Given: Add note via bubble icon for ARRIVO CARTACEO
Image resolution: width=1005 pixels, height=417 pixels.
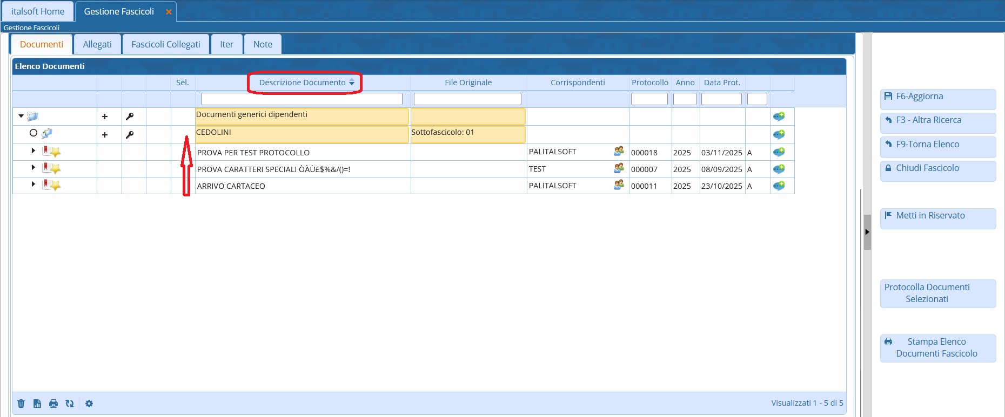Looking at the screenshot, I should tap(779, 186).
